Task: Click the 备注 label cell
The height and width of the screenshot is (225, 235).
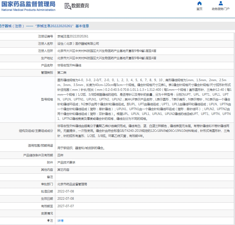Action: 27,177
